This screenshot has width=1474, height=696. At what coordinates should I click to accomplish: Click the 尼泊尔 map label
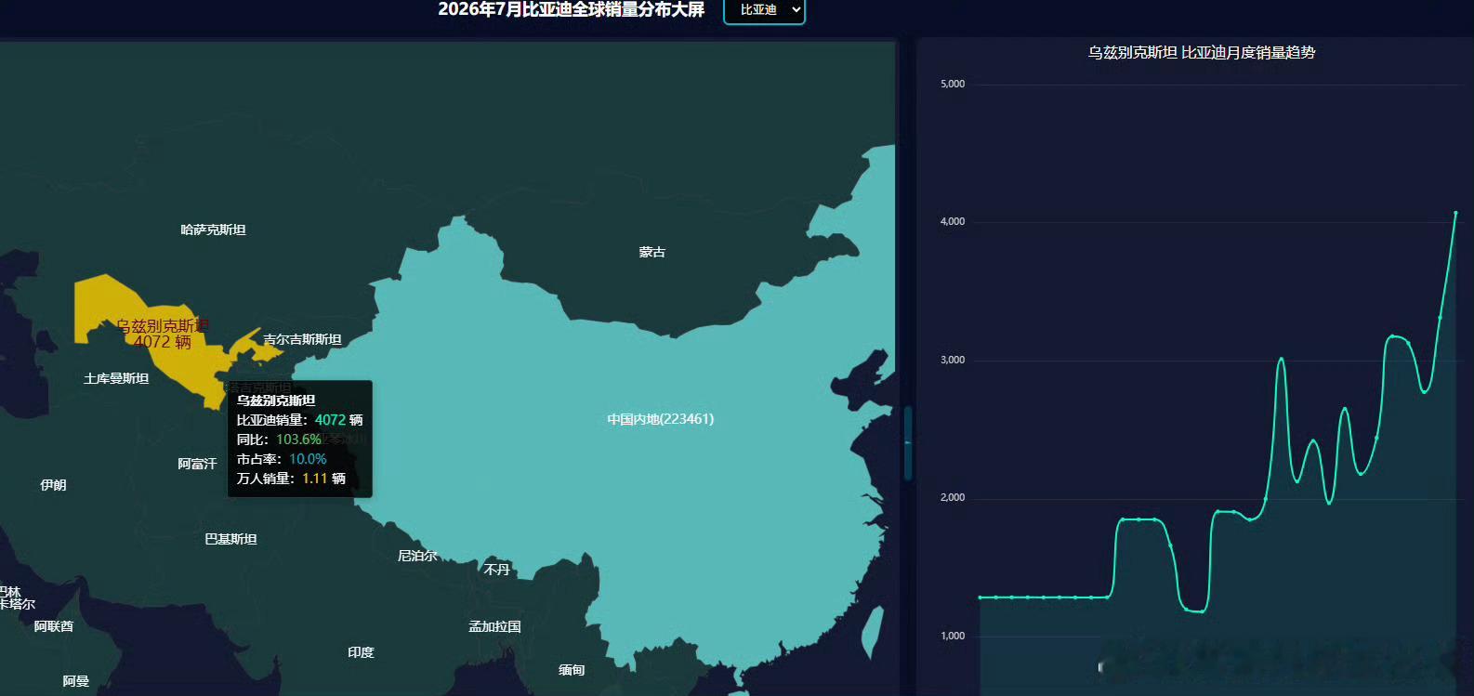point(417,556)
